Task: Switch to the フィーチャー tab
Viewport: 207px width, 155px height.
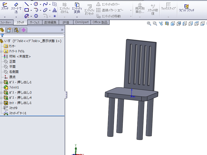Action: click(6, 22)
